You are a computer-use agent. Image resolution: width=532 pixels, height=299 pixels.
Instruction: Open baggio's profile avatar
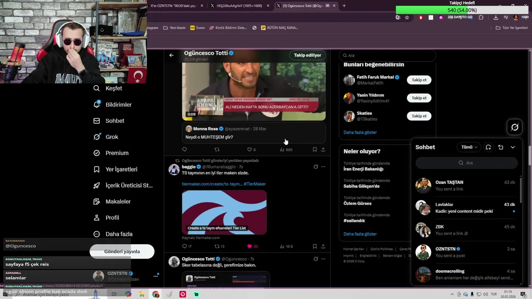[x=174, y=169]
